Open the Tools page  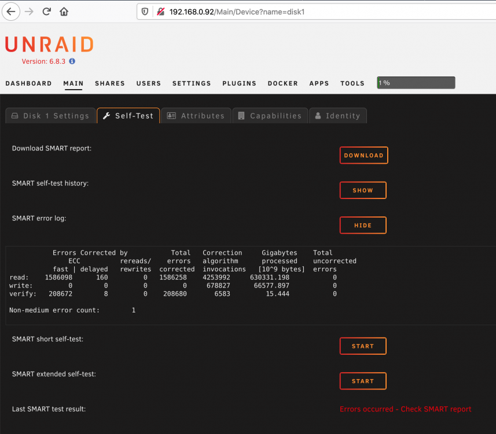pyautogui.click(x=352, y=83)
